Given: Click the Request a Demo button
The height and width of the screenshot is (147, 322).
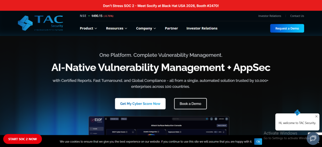Looking at the screenshot, I should click(287, 28).
